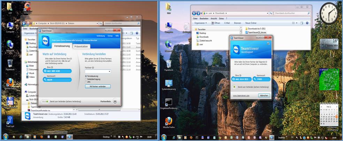Click Öffnen in Downloads explorer toolbar

point(215,23)
